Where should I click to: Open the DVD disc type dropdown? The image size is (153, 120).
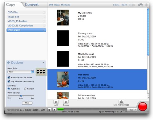coord(132,110)
